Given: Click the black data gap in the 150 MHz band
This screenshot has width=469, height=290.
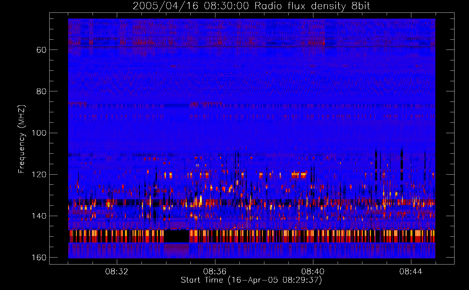Looking at the screenshot, I should [x=177, y=236].
